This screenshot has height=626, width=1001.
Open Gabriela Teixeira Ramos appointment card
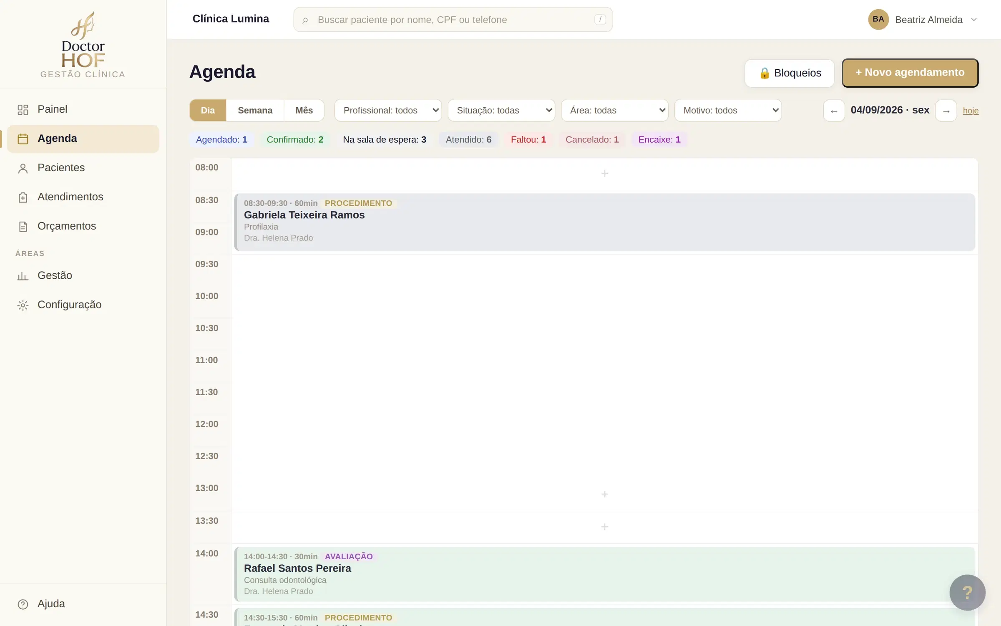pyautogui.click(x=605, y=222)
